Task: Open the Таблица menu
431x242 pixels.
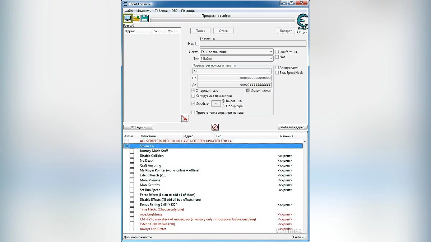Action: point(161,11)
